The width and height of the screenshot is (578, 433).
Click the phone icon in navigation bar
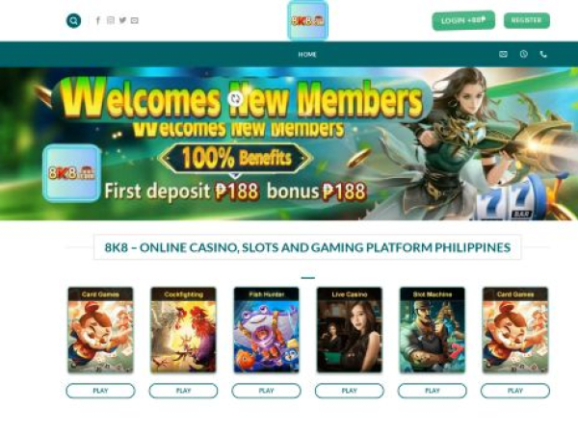(543, 55)
